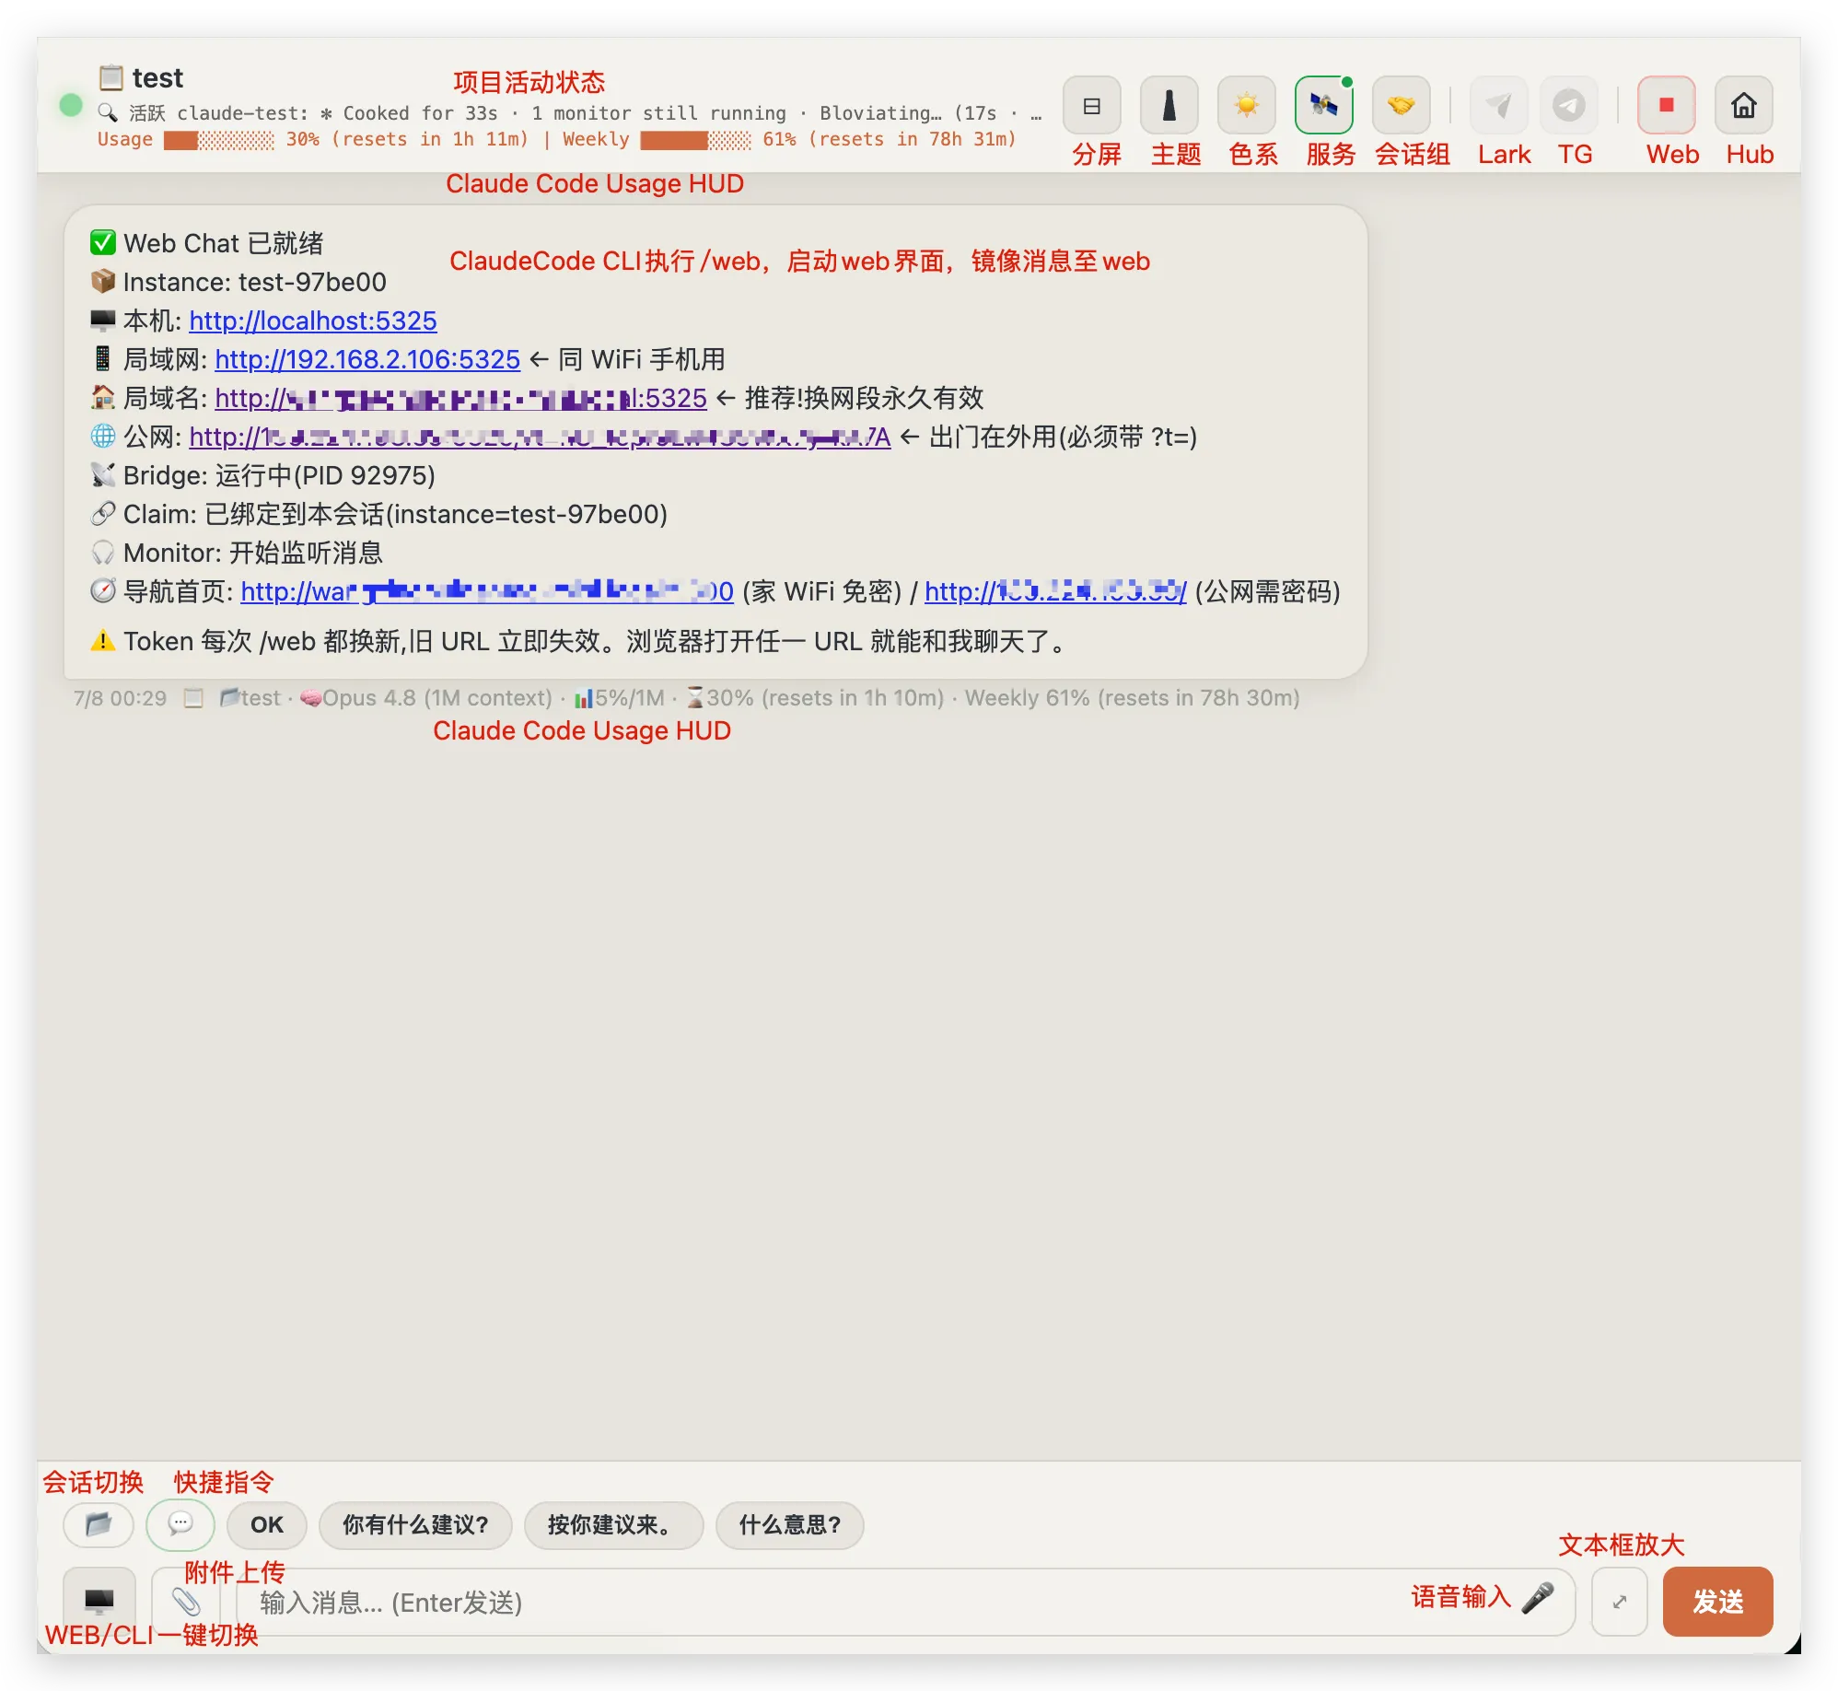1838x1691 pixels.
Task: Click the green activity status dot
Action: (x=71, y=105)
